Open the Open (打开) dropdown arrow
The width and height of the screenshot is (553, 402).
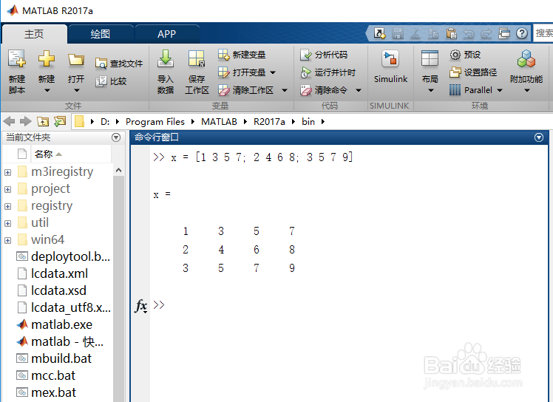pyautogui.click(x=77, y=91)
